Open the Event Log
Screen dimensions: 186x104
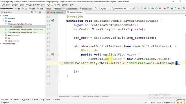tap(180, 100)
